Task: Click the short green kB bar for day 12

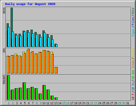Action: (53, 98)
